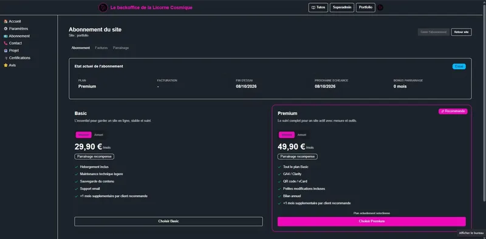Click the Maintenance technique legere feature
Image resolution: width=486 pixels, height=239 pixels.
point(101,174)
